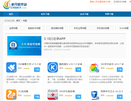Click the 360手机助手 description text
This screenshot has height=101, width=131.
pos(106,79)
